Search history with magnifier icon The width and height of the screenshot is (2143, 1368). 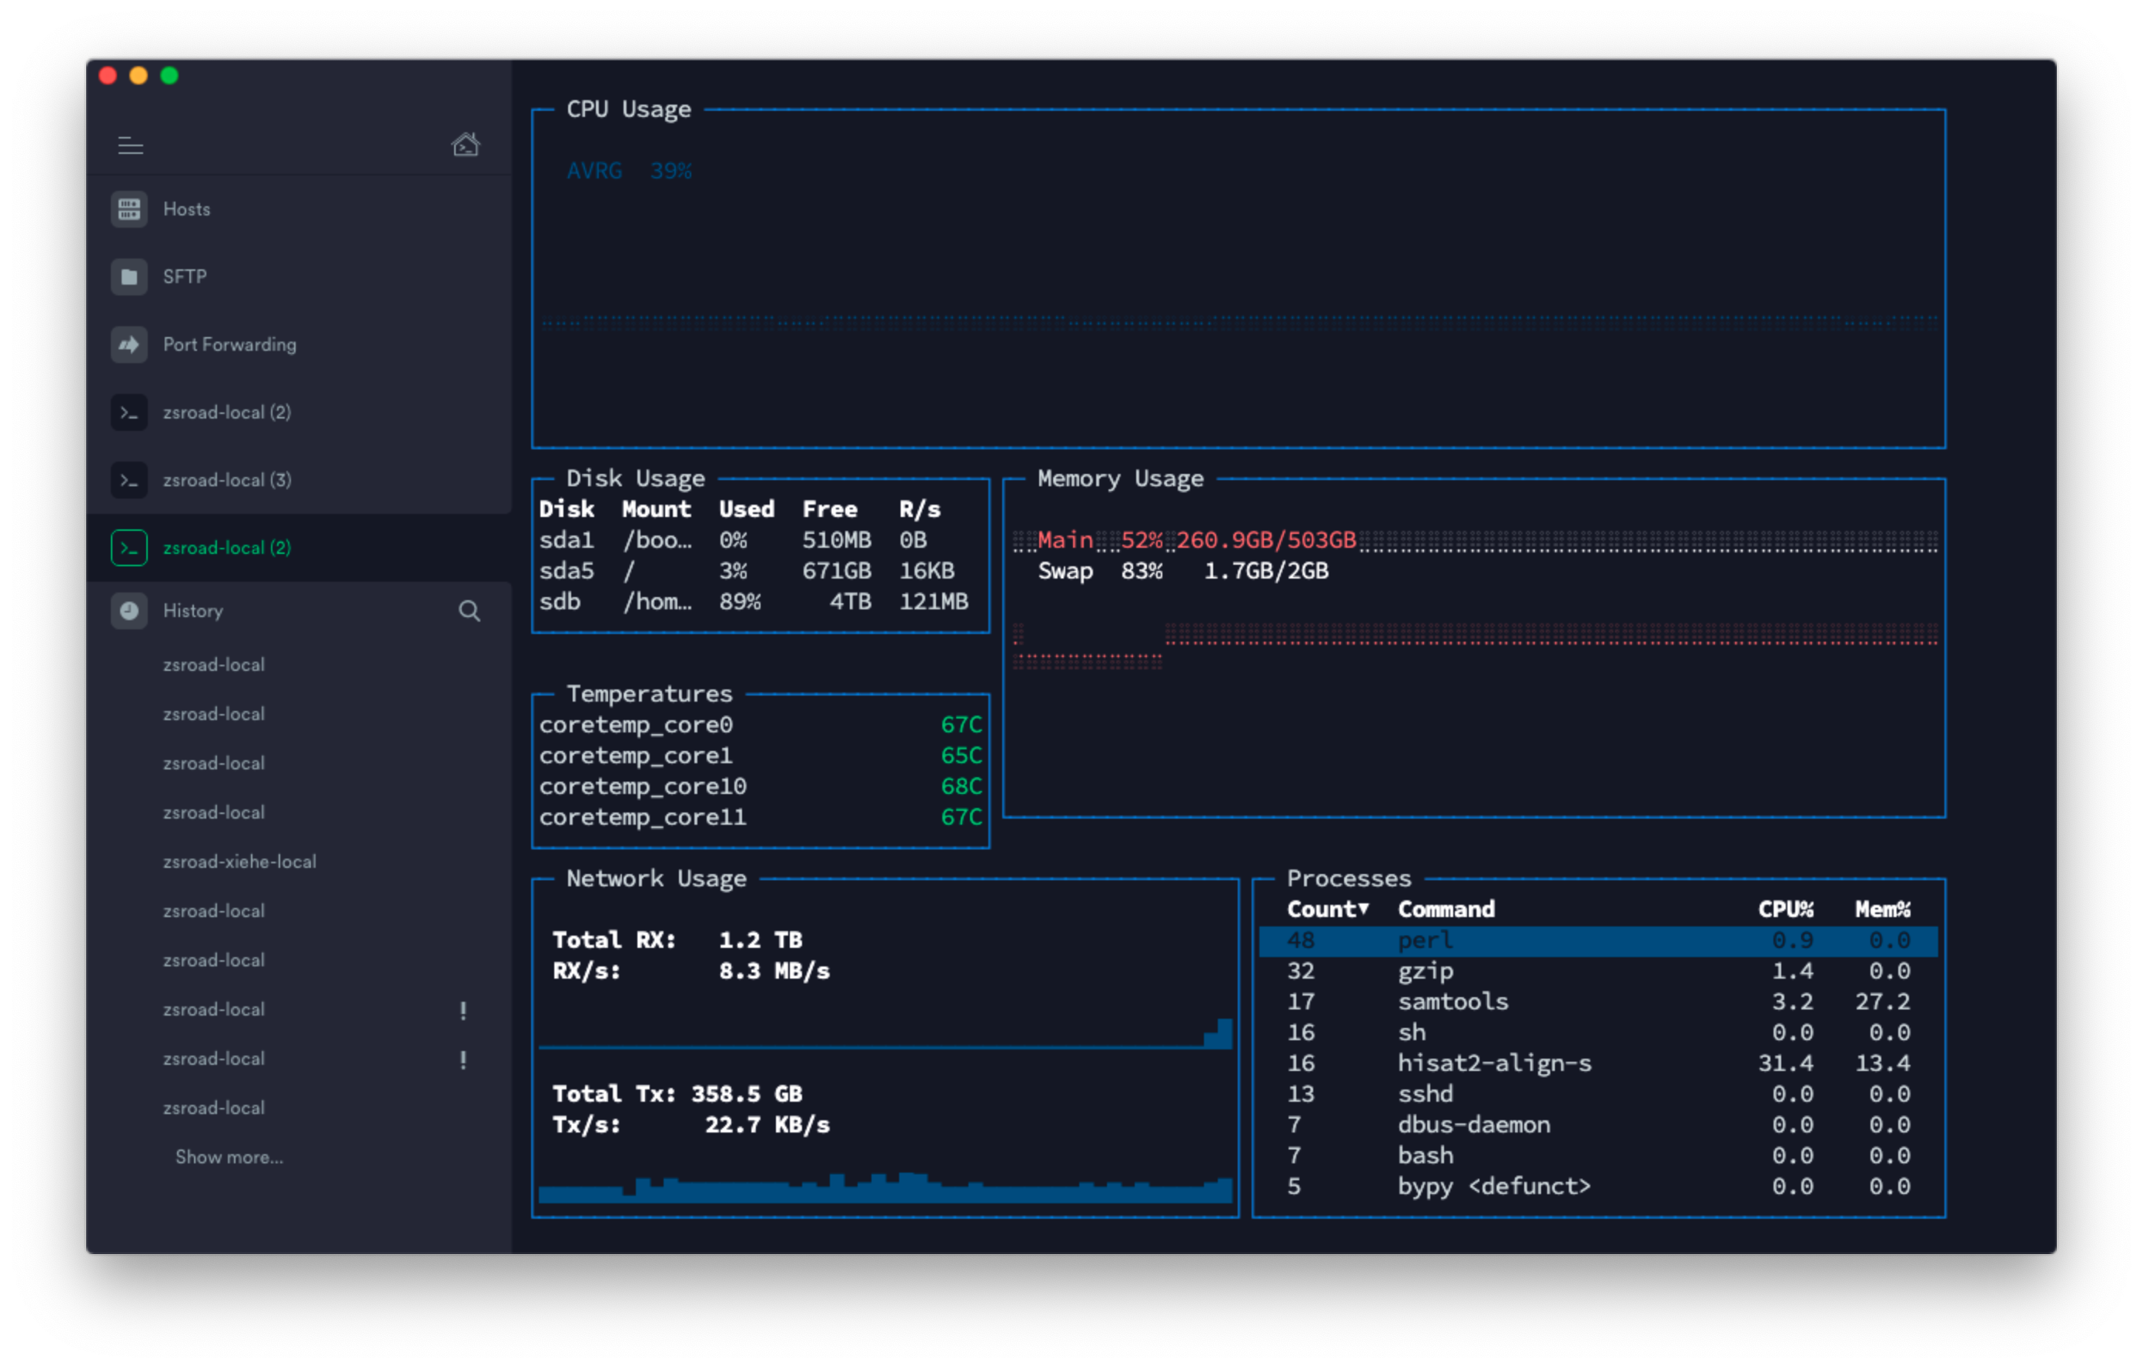[x=469, y=610]
